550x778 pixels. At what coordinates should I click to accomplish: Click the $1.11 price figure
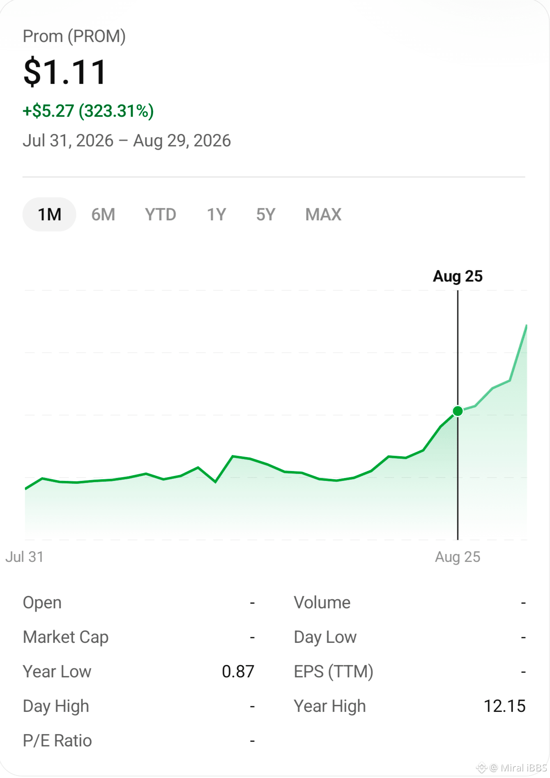[x=65, y=72]
